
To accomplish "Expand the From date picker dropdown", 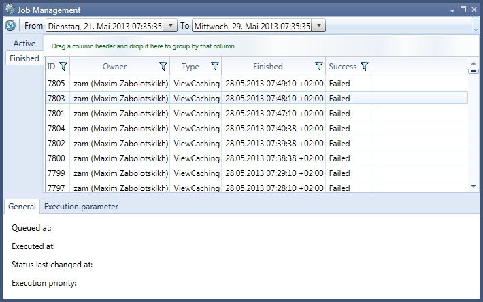I will point(170,26).
